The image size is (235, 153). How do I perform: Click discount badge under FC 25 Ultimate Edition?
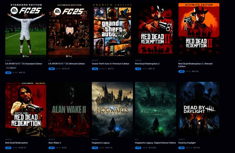click(52, 69)
